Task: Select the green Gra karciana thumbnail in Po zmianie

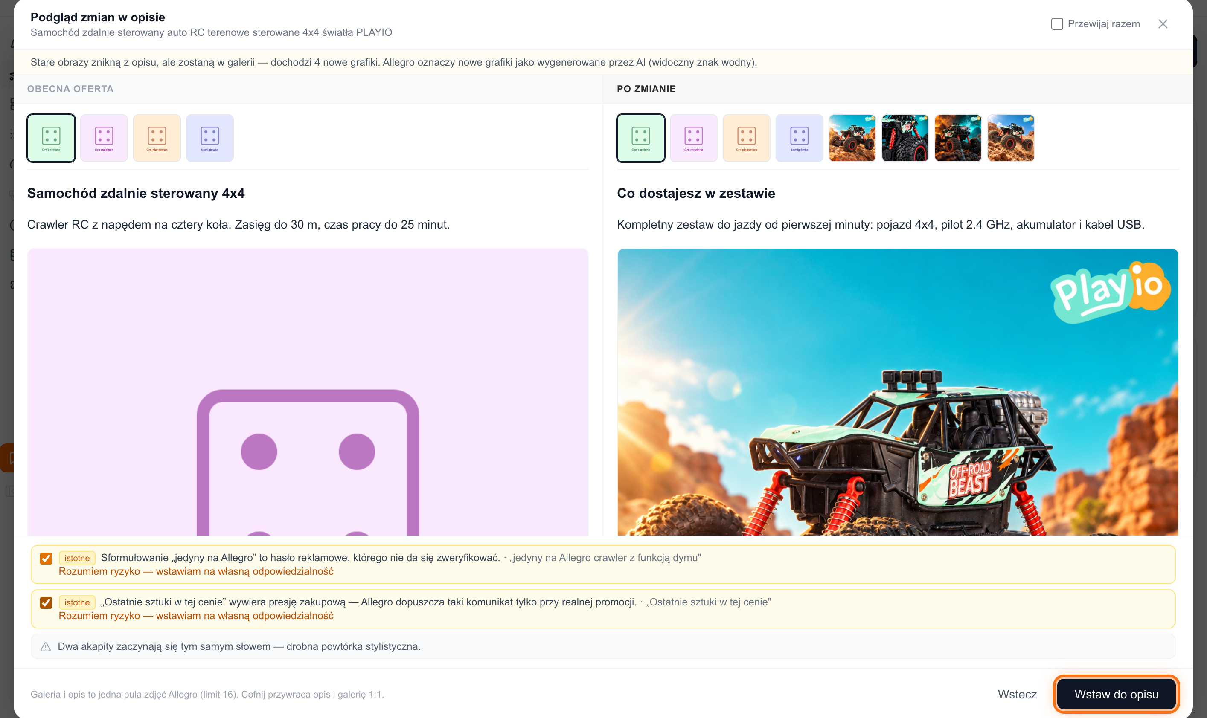Action: click(x=640, y=138)
